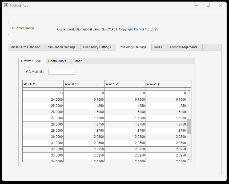
Task: Click the vertical scrollbar thumb in table
Action: [189, 126]
